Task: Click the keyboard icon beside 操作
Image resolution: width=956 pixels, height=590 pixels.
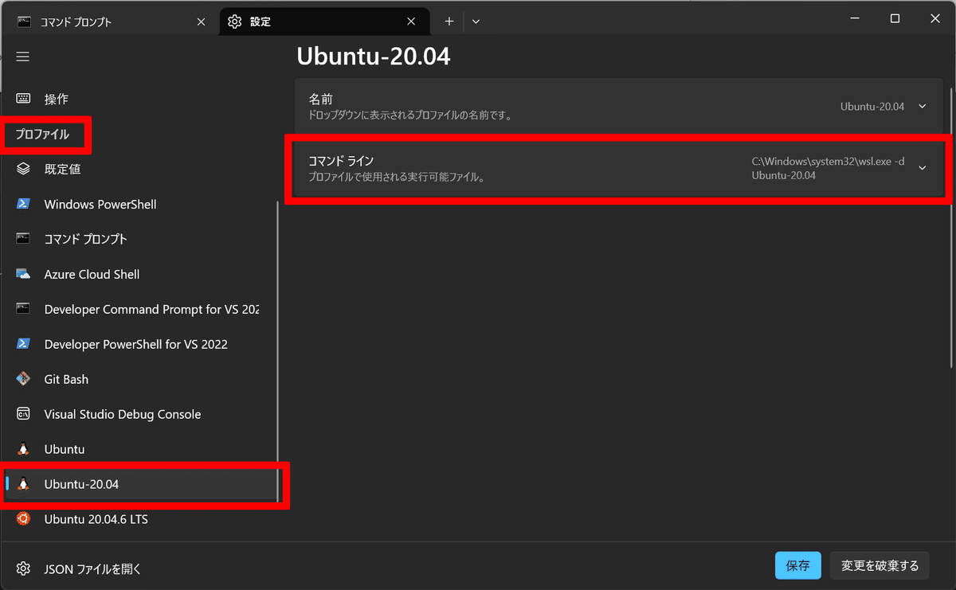Action: coord(23,99)
